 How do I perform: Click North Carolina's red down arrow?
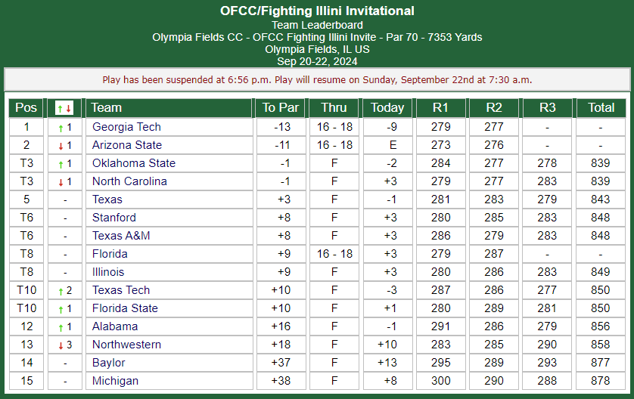[61, 183]
